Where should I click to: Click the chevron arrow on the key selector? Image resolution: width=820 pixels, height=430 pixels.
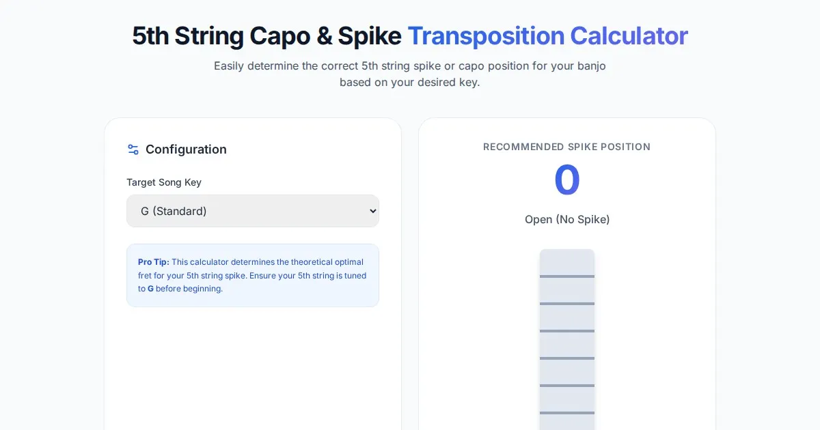[372, 211]
